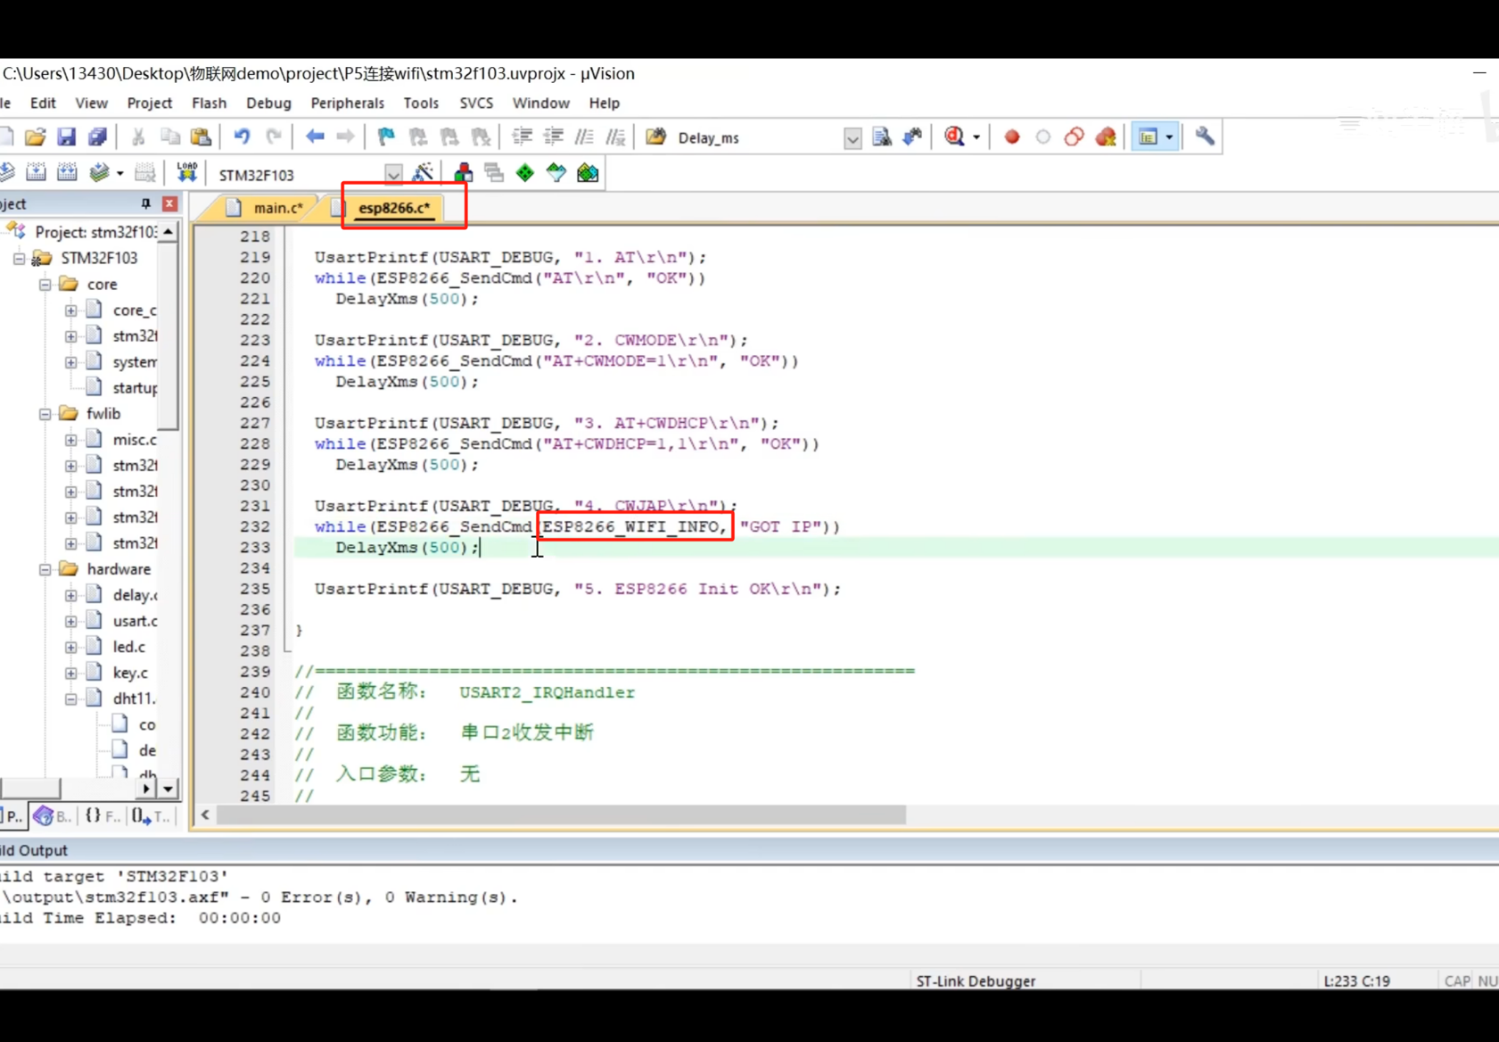Rebuild all target files
The image size is (1499, 1042).
[x=67, y=173]
